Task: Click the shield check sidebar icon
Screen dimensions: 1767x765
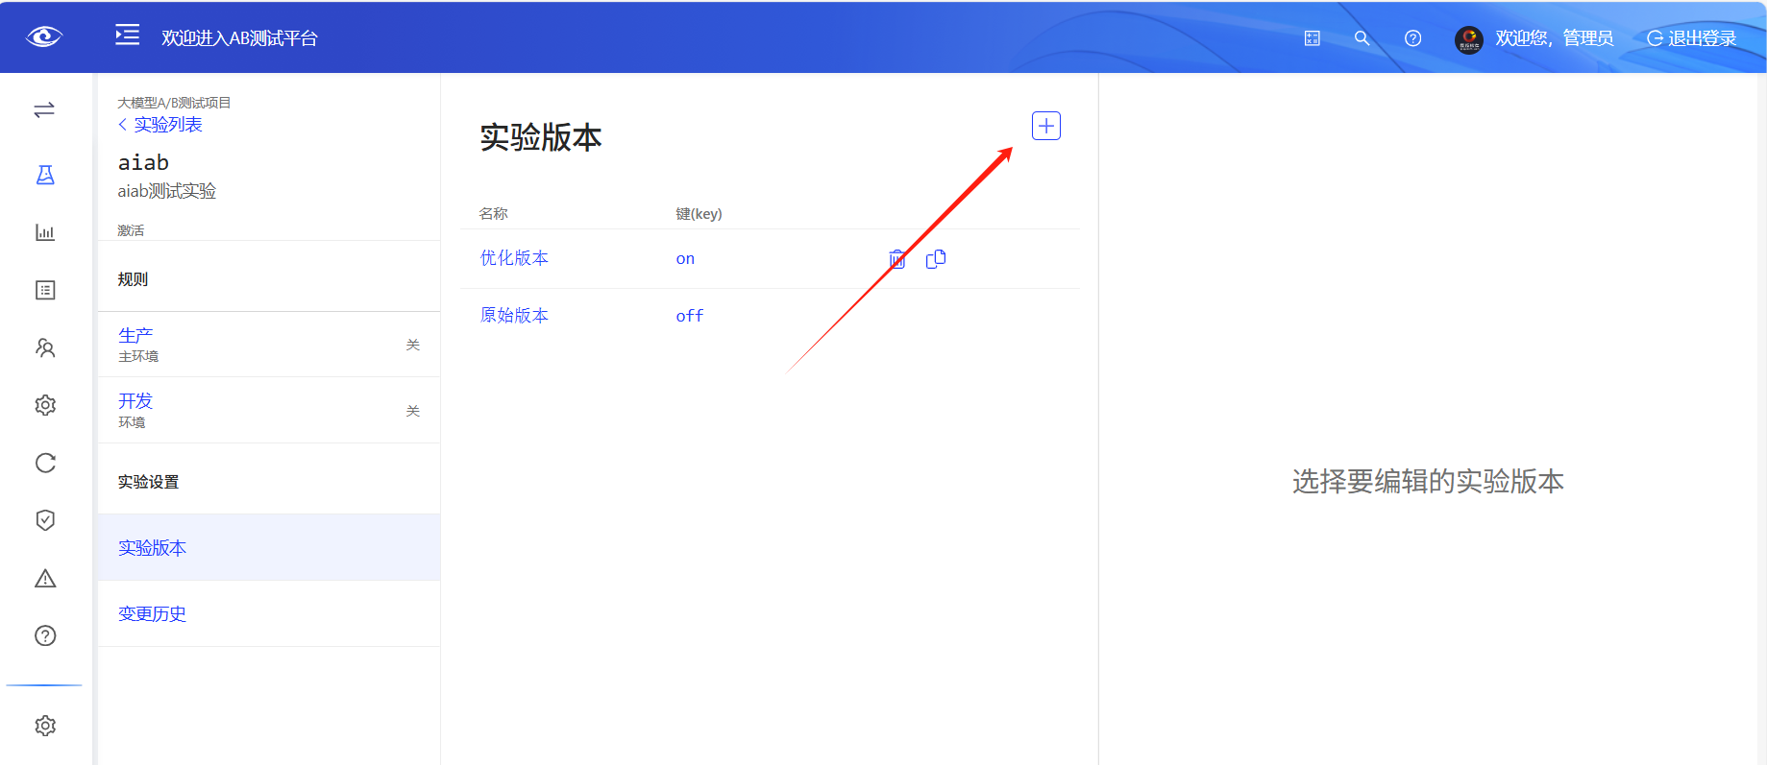Action: click(x=45, y=520)
